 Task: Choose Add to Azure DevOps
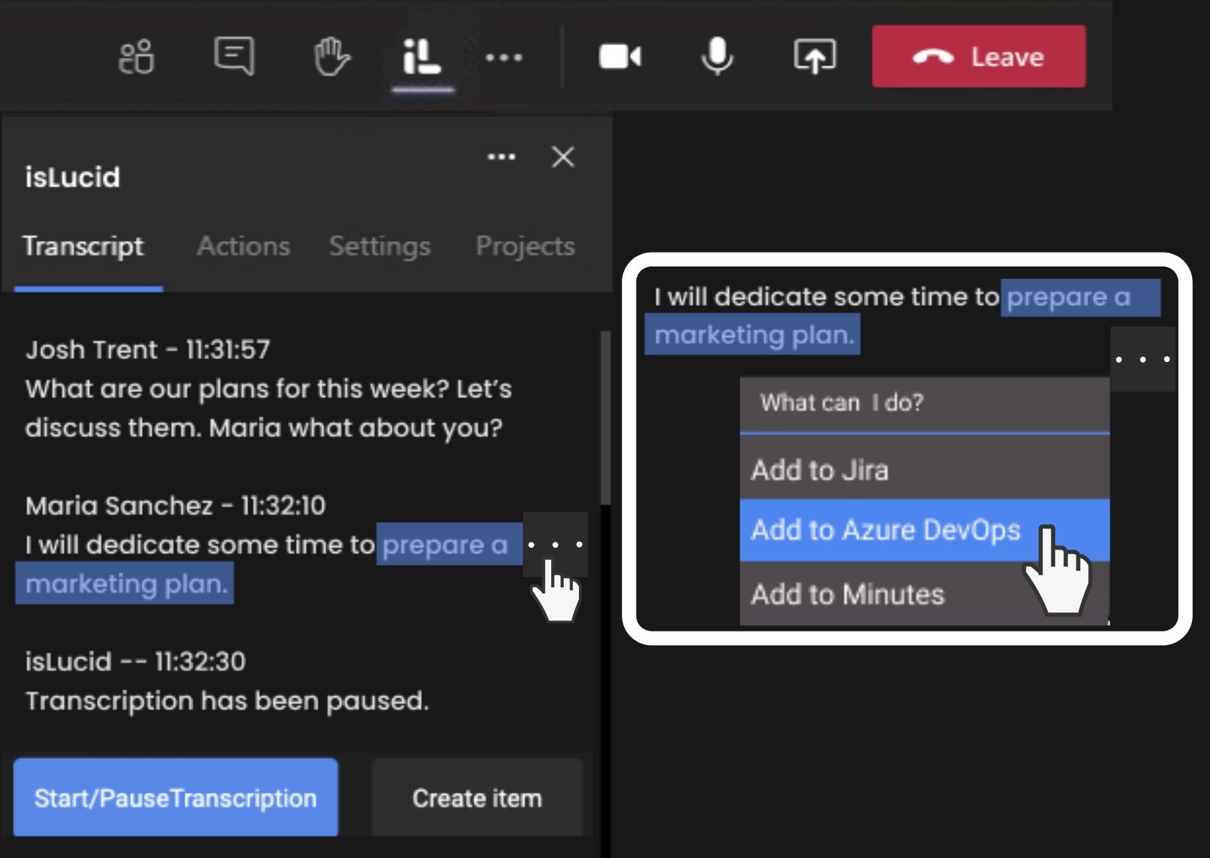925,530
